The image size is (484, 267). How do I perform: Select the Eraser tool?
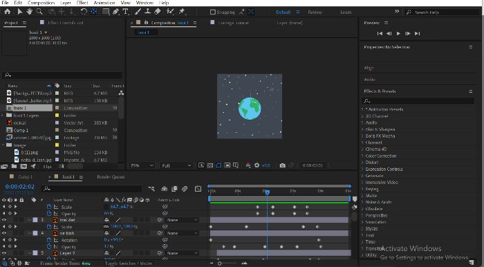pos(158,12)
